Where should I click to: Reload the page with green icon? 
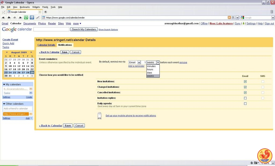[x=26, y=17]
